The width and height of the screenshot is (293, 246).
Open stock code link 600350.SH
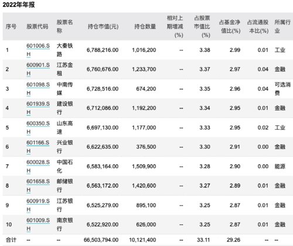tap(38, 127)
